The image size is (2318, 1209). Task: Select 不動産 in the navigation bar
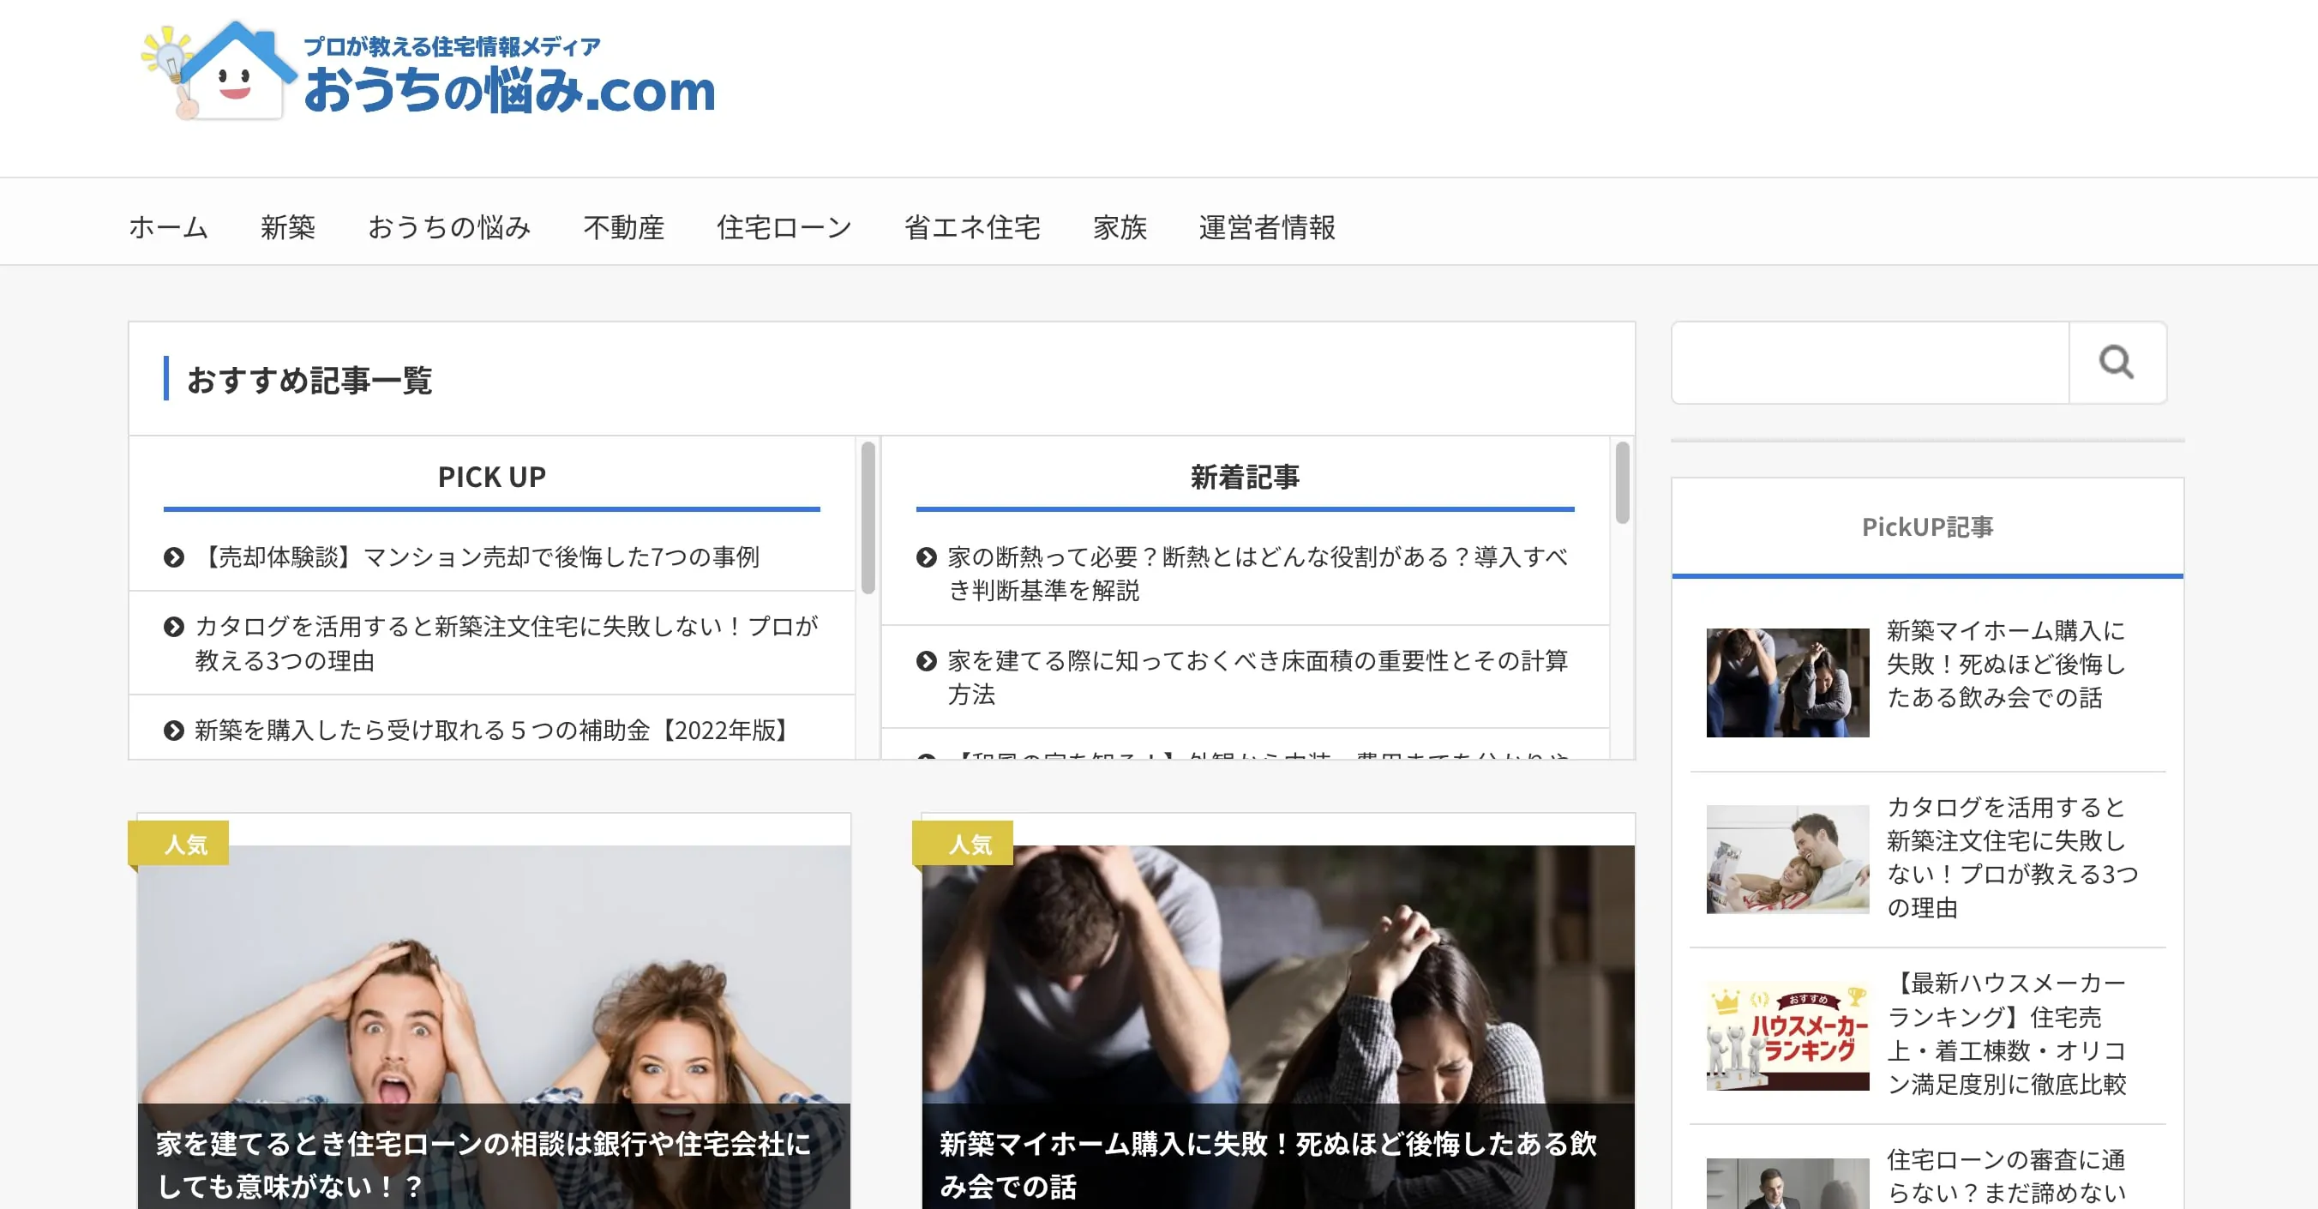[623, 228]
